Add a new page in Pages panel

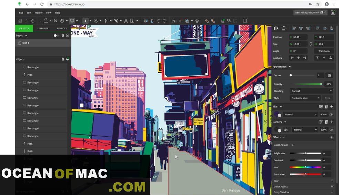tap(67, 36)
